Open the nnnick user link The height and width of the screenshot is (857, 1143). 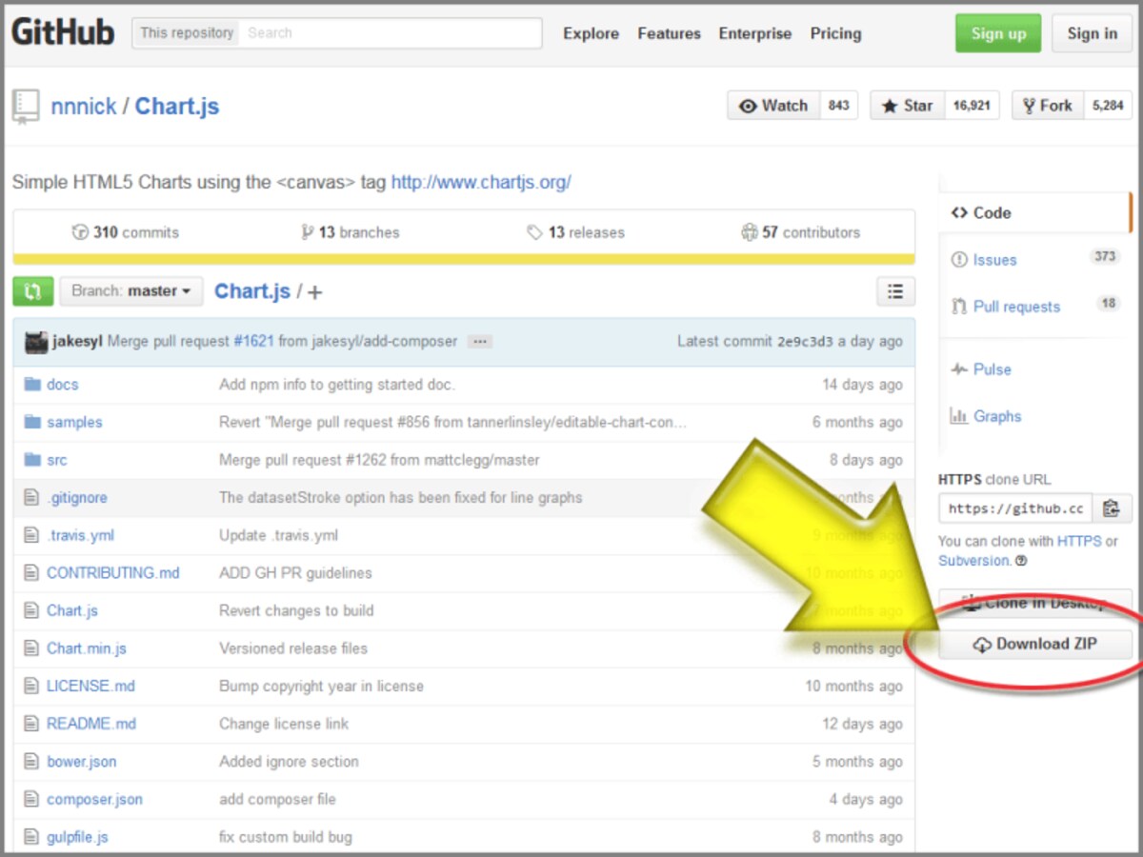[84, 107]
